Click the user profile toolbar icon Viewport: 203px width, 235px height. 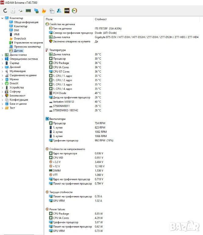[x=59, y=11]
